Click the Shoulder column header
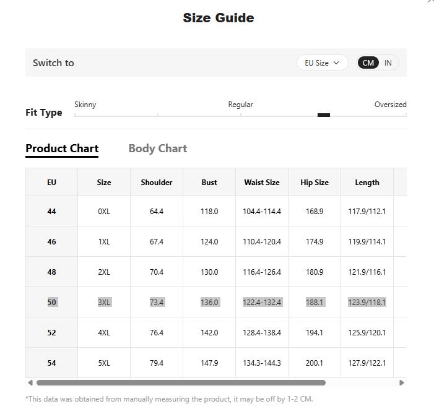This screenshot has height=409, width=434. point(157,183)
